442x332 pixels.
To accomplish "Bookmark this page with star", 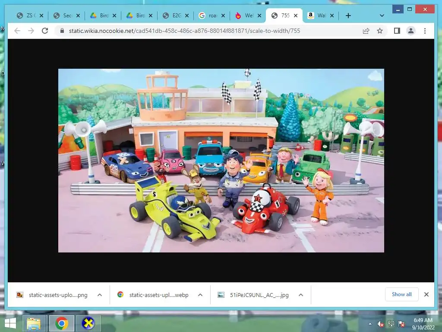I will pyautogui.click(x=380, y=31).
